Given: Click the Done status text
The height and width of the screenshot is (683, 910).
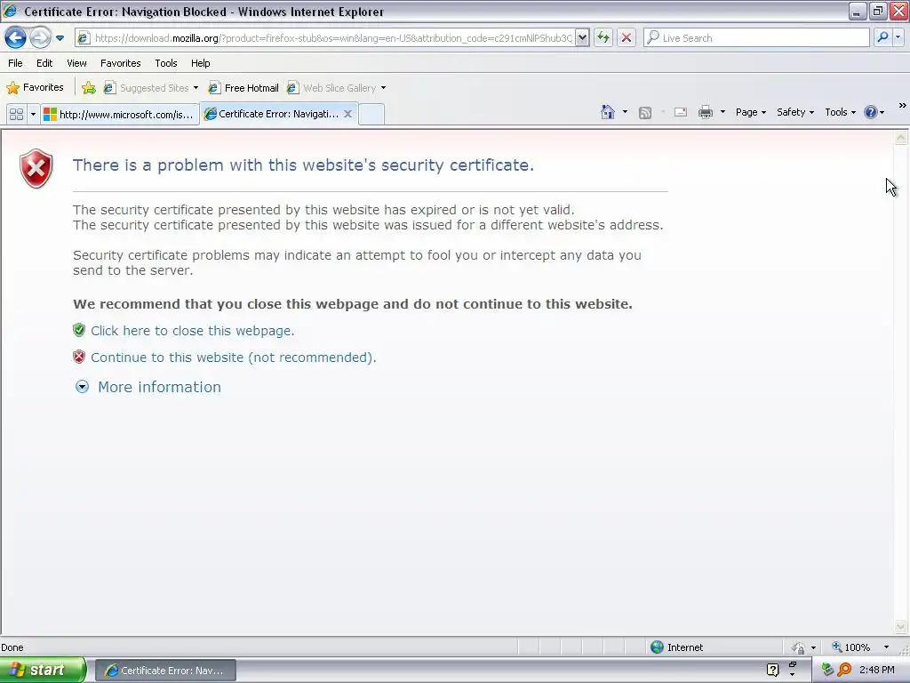Looking at the screenshot, I should [x=12, y=647].
